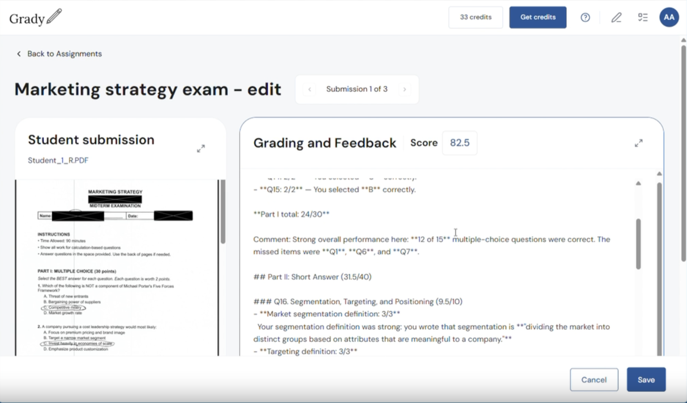Screen dimensions: 687x403
Task: Go Back to Assignments
Action: coord(64,54)
